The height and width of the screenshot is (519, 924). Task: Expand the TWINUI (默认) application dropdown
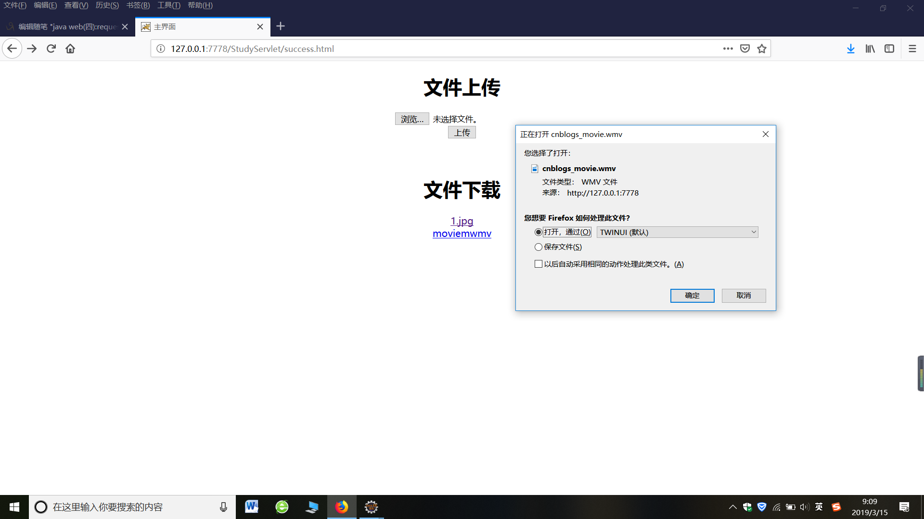(677, 232)
